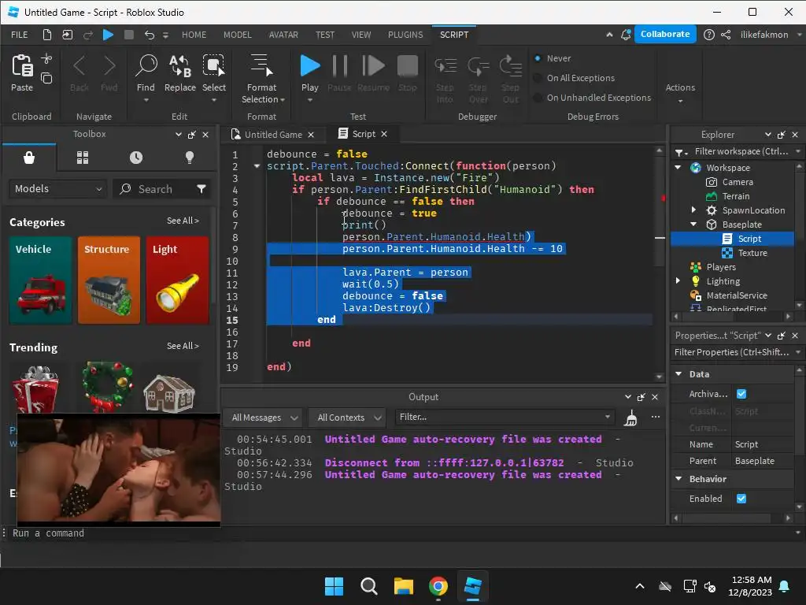
Task: Collapse the Baseplate node
Action: point(693,225)
